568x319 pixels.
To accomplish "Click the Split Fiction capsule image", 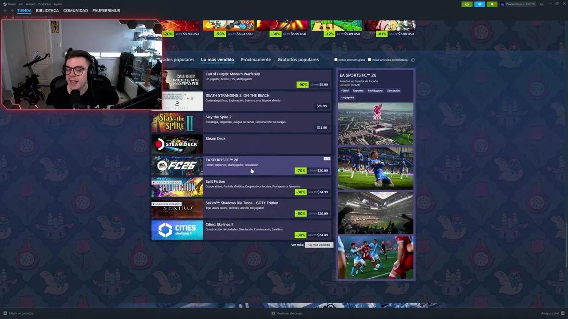I will [x=177, y=187].
